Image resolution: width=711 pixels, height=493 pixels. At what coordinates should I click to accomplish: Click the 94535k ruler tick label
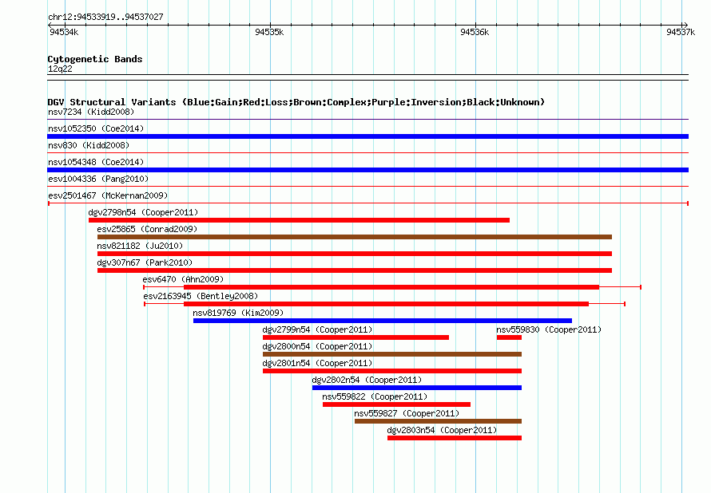point(269,32)
